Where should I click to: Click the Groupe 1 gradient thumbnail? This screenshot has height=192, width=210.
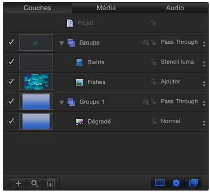click(36, 102)
